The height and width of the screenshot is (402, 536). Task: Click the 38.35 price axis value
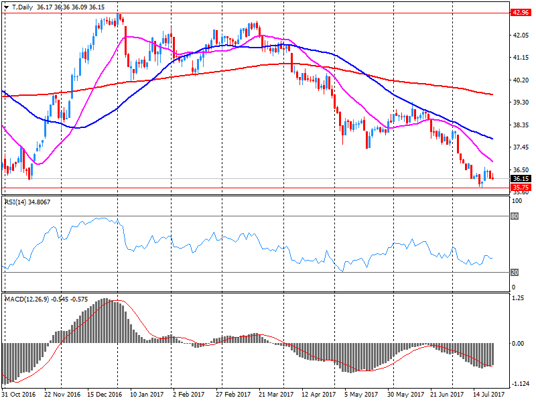pyautogui.click(x=521, y=125)
